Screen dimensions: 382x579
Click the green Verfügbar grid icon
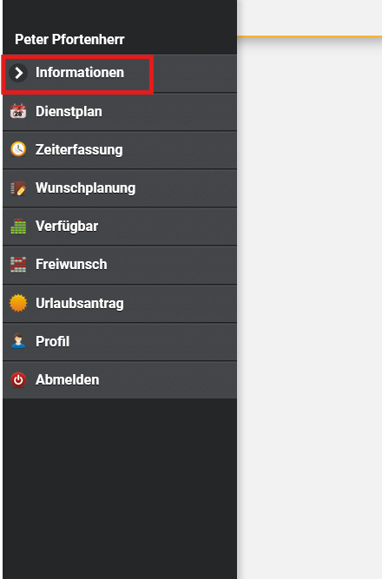coord(18,227)
